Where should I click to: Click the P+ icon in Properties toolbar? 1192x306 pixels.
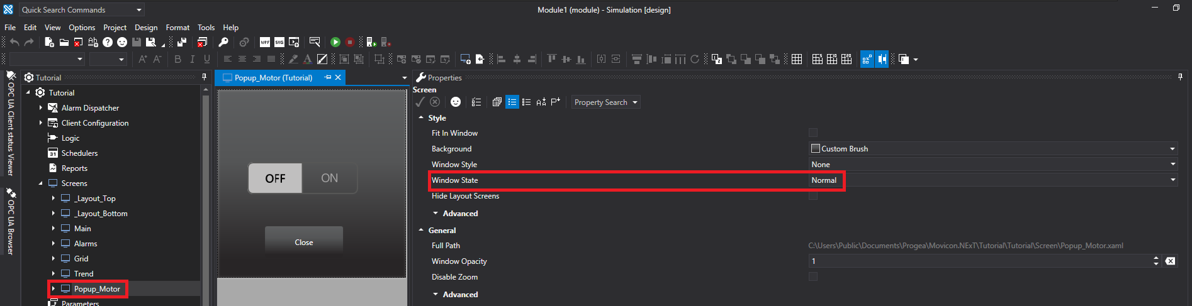(x=556, y=102)
